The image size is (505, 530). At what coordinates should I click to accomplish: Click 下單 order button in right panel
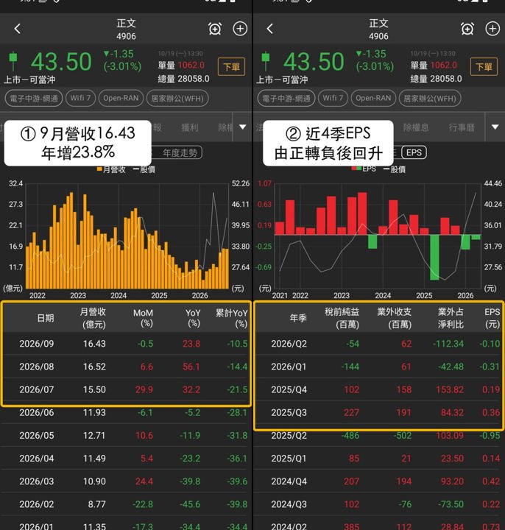click(x=484, y=66)
